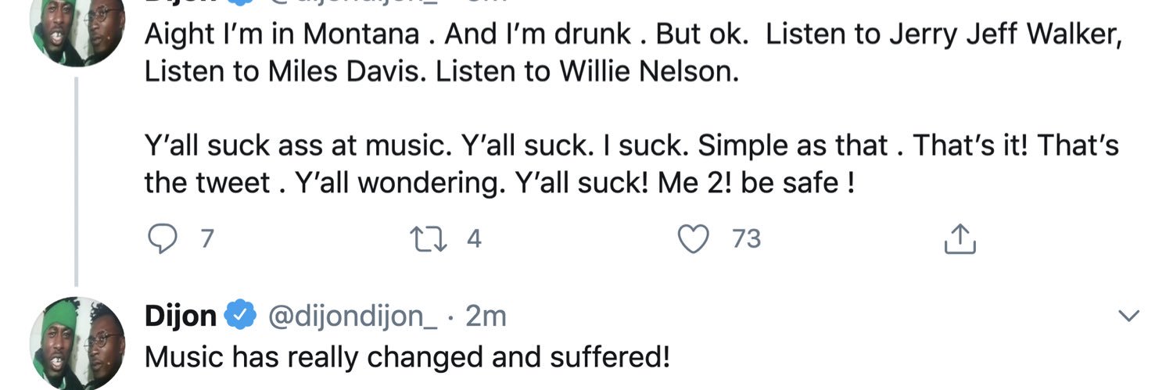
Task: Click the reply speech bubble icon
Action: pyautogui.click(x=162, y=238)
